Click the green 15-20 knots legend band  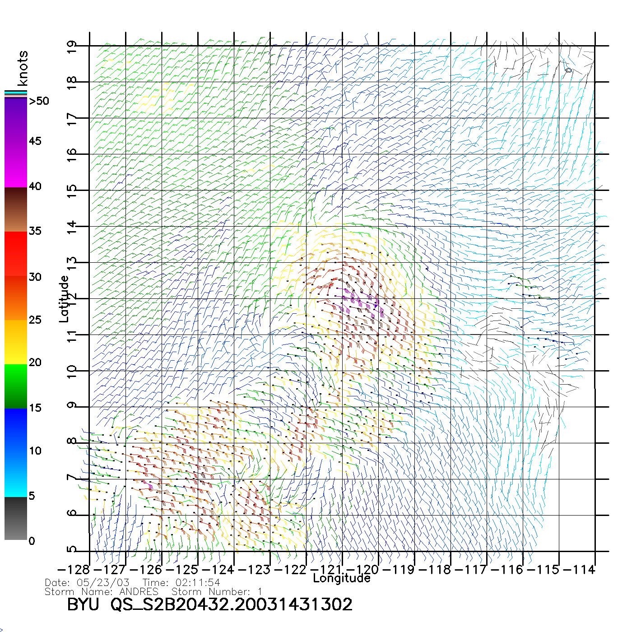[16, 386]
